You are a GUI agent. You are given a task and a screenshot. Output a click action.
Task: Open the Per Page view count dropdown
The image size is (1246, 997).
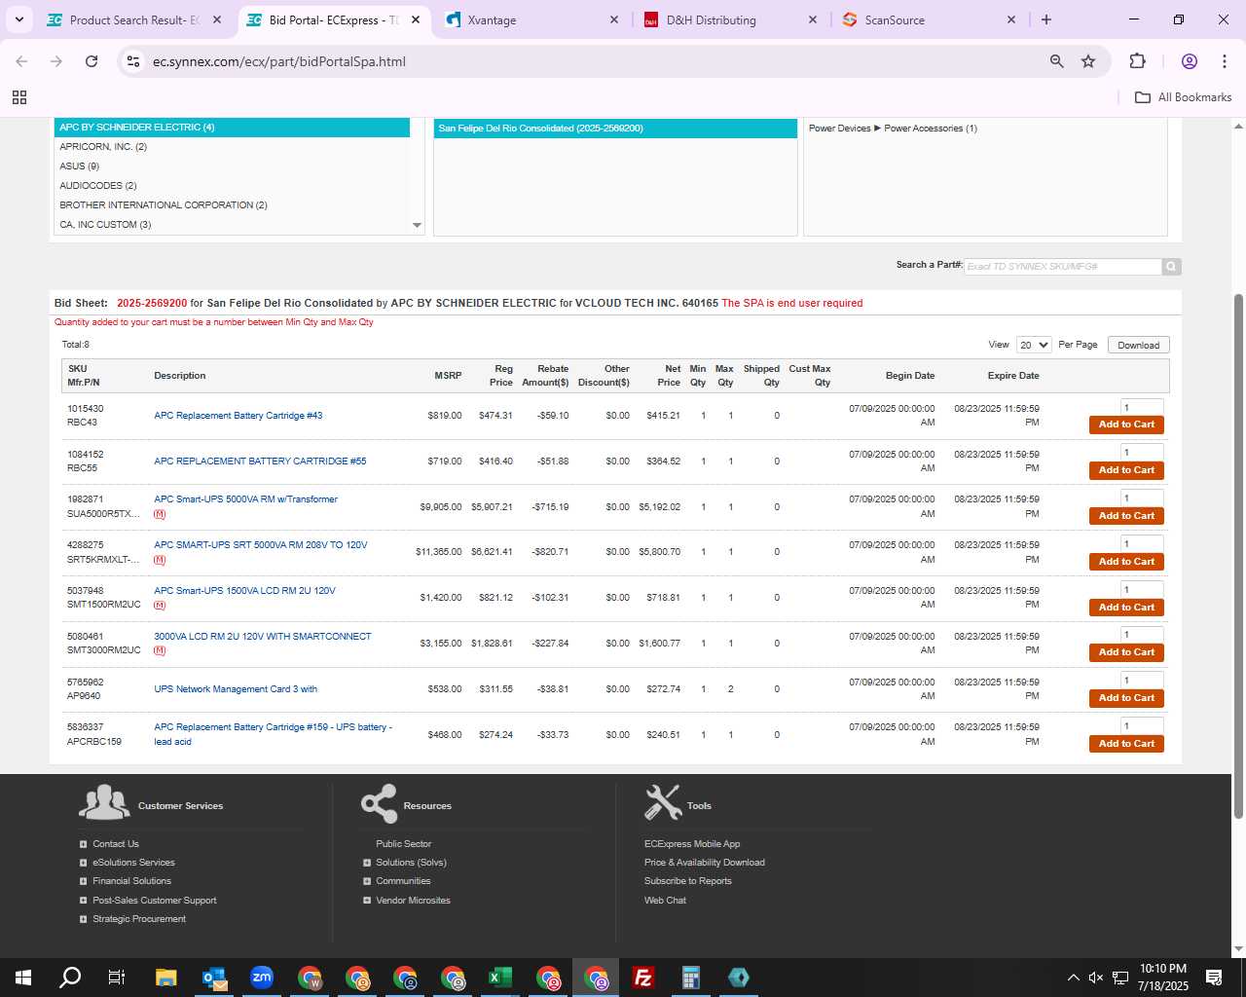point(1034,345)
